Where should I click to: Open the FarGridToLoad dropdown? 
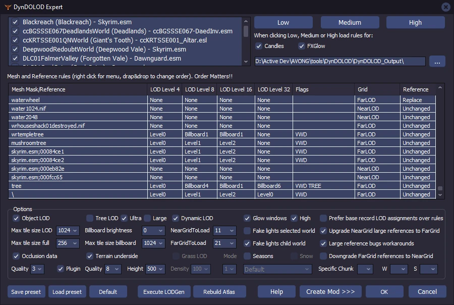[x=224, y=243]
